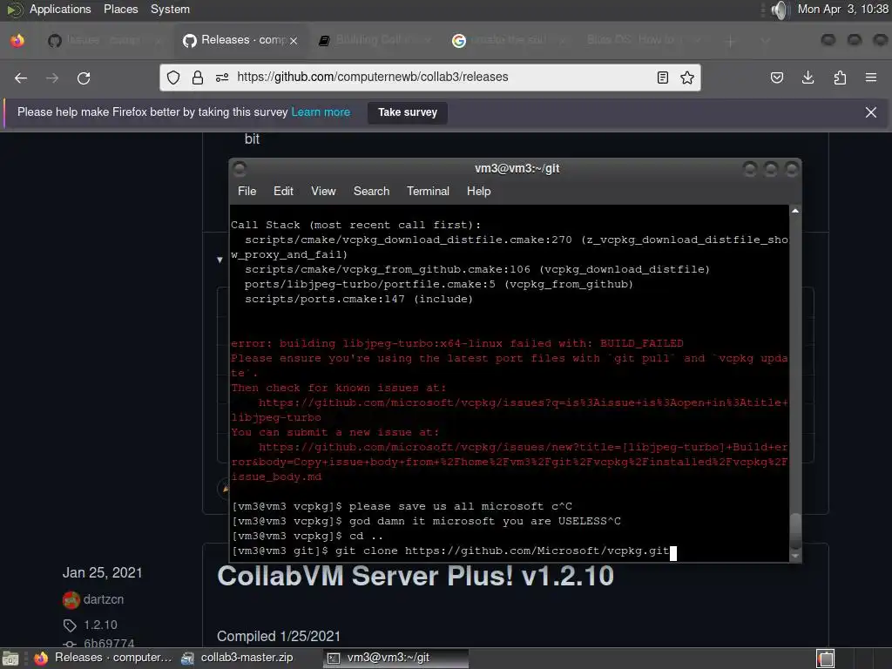Switch to Releases Firefox taskbar window
Image resolution: width=892 pixels, height=669 pixels.
point(103,659)
